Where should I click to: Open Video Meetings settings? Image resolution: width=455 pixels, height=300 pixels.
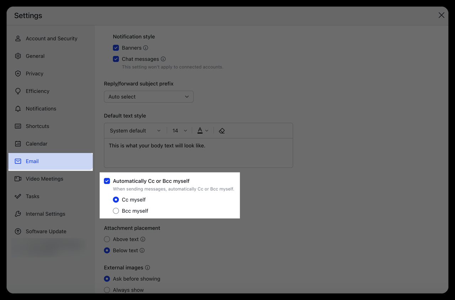pyautogui.click(x=50, y=179)
